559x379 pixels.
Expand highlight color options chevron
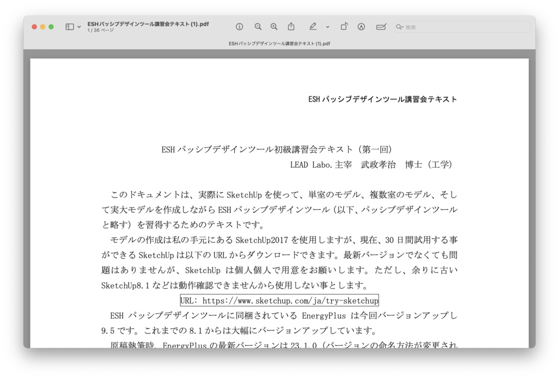(328, 27)
